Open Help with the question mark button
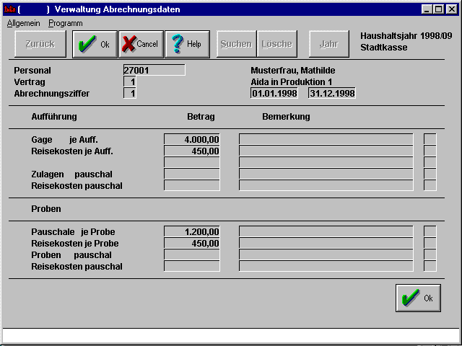Image resolution: width=462 pixels, height=346 pixels. (x=187, y=44)
